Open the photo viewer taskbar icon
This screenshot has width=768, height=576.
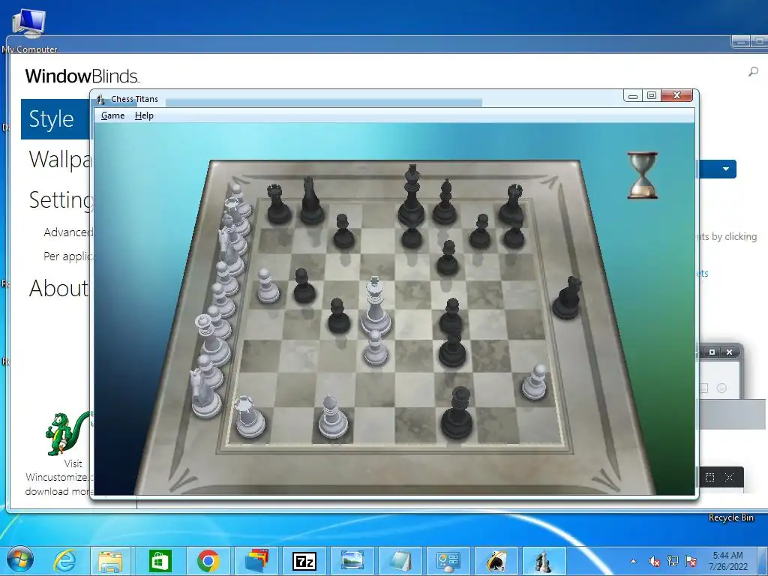(352, 561)
